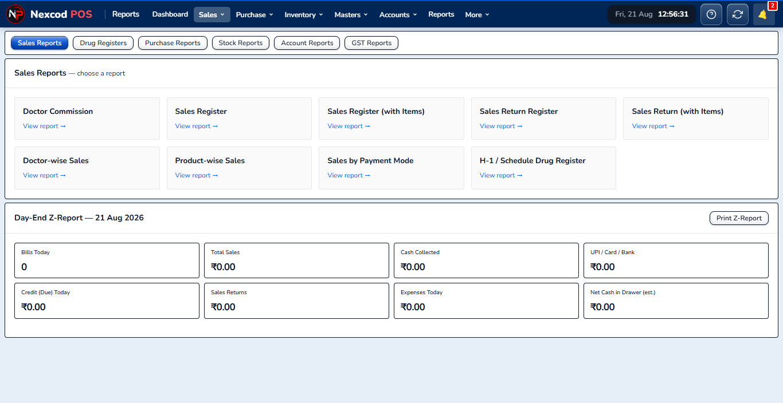Click the Sales Returns stat card
Viewport: 783px width, 403px height.
point(296,301)
